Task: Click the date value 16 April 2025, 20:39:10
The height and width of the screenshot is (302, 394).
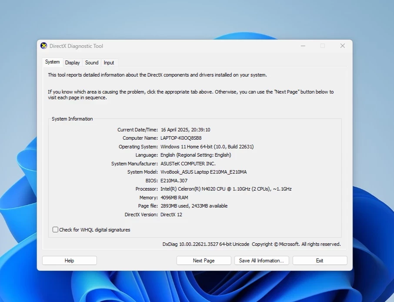Action: coord(185,130)
